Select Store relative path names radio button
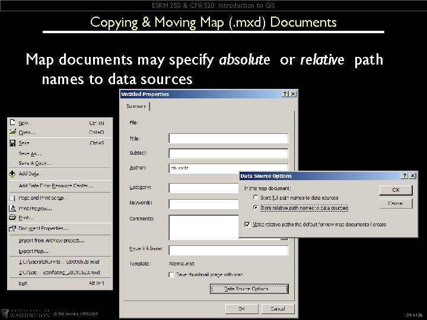 tap(256, 207)
